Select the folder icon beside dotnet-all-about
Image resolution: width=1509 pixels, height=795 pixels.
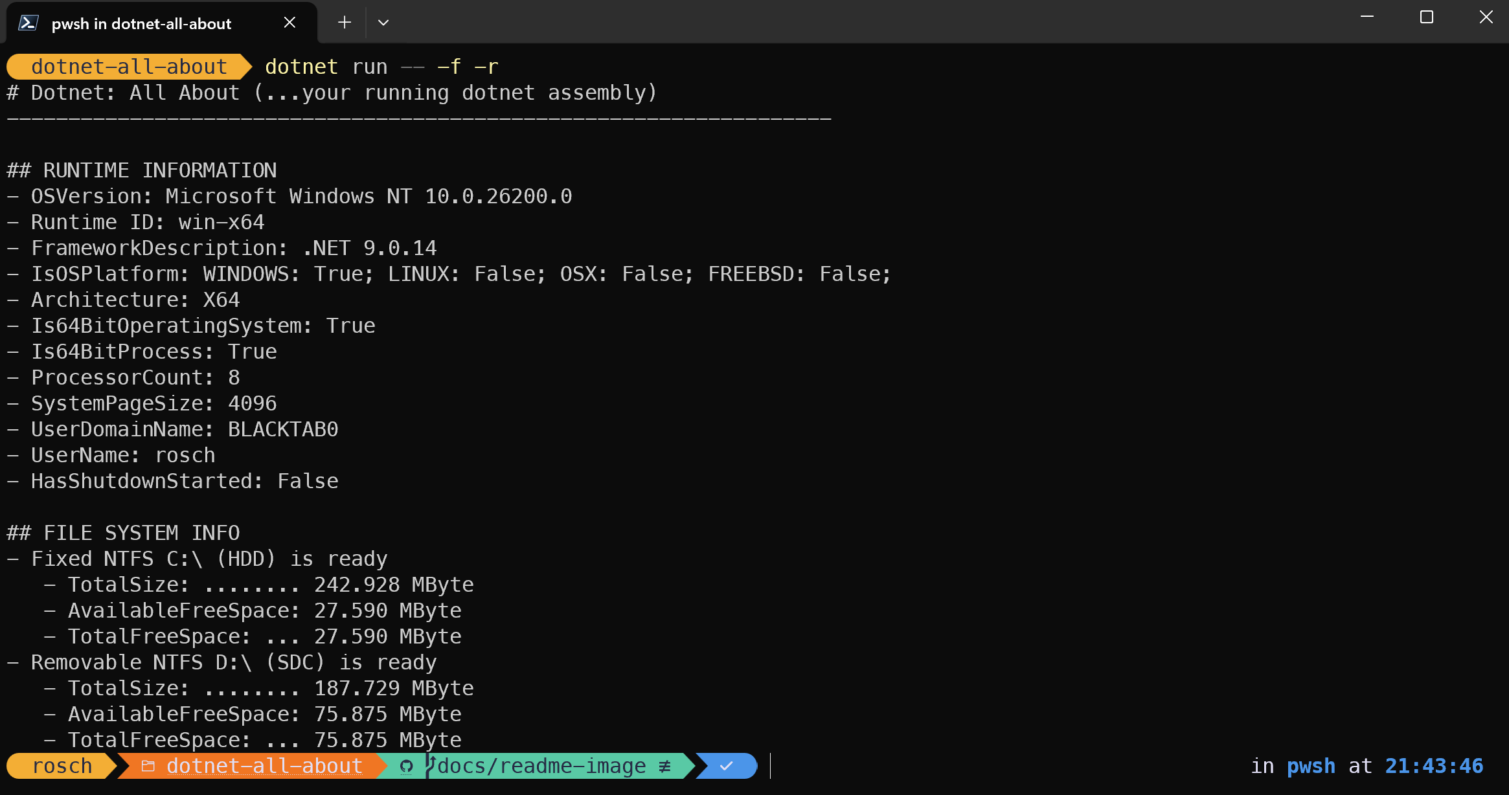tap(148, 766)
